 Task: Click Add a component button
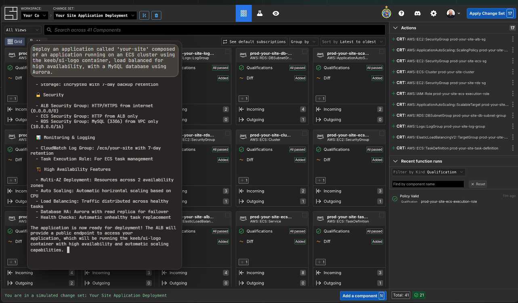tap(363, 296)
